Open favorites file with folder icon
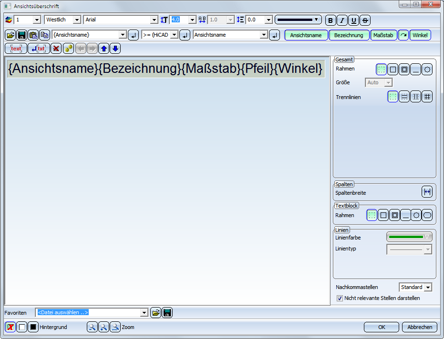 point(156,313)
